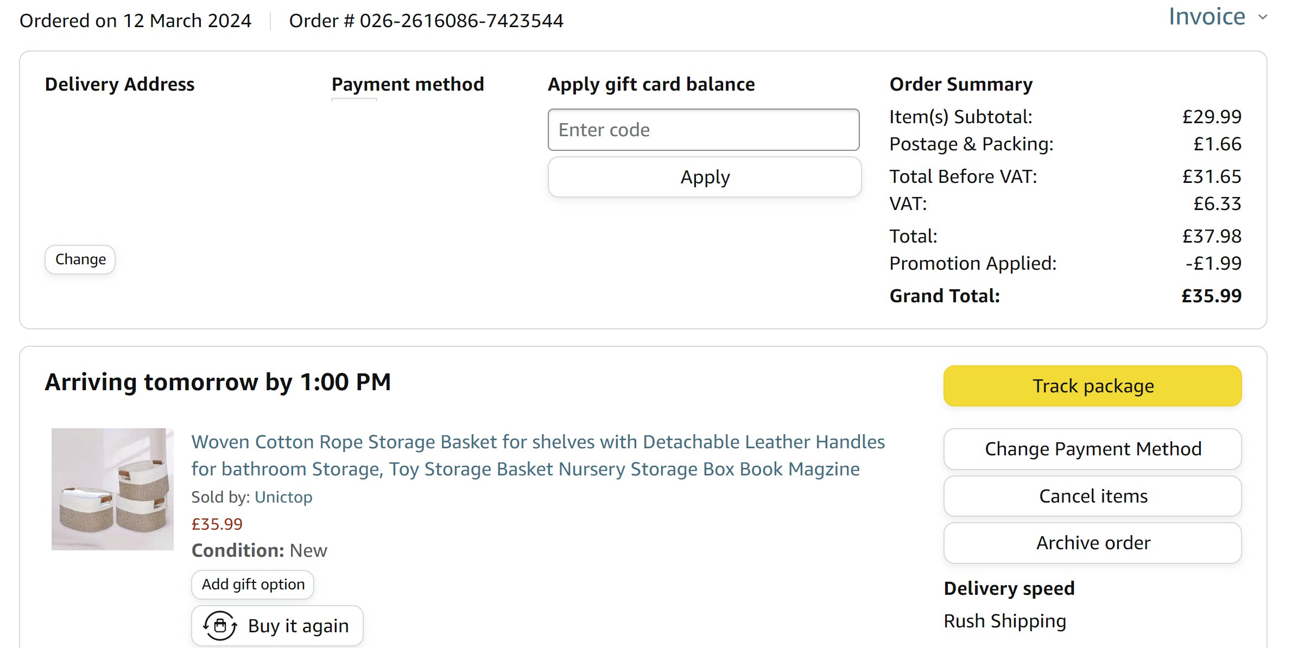
Task: Click the order number text
Action: pos(426,21)
